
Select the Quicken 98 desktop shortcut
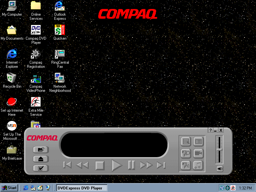pyautogui.click(x=60, y=33)
